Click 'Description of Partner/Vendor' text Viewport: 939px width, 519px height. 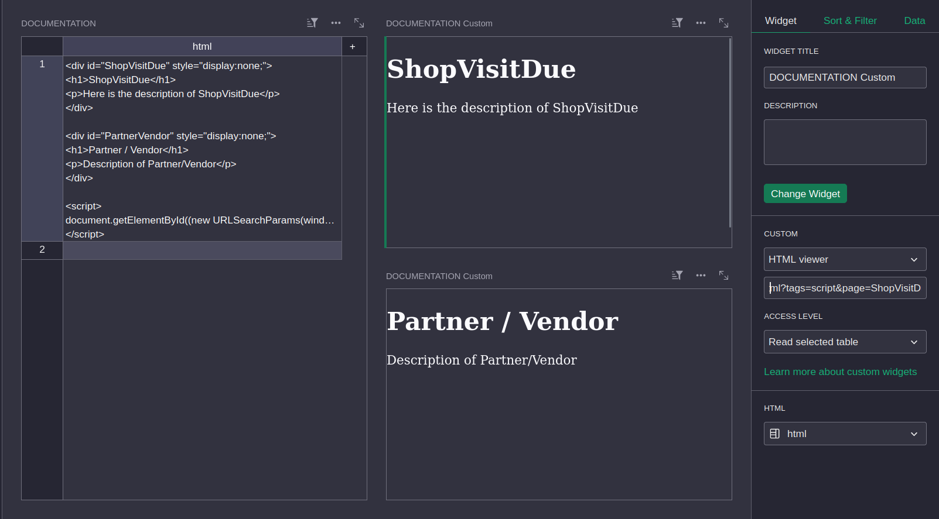click(482, 360)
